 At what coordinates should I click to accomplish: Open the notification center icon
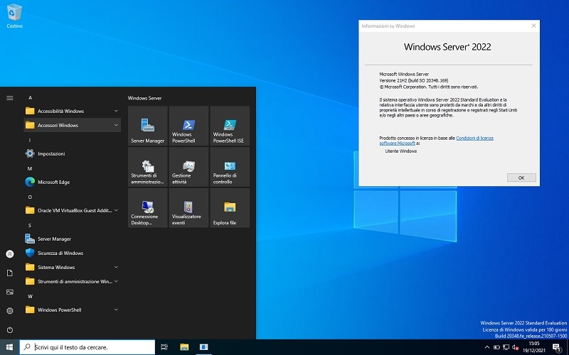pyautogui.click(x=558, y=348)
